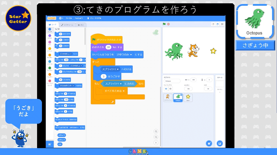Check the xざひょう (x position) reporter checkbox
The height and width of the screenshot is (155, 277).
55,135
